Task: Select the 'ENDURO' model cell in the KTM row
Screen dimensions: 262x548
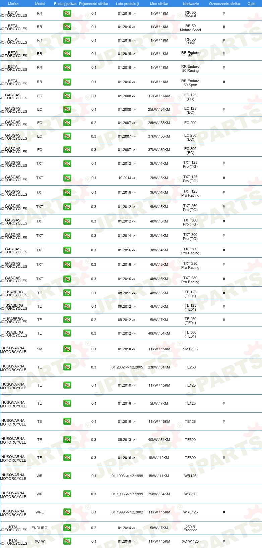Action: pyautogui.click(x=40, y=528)
